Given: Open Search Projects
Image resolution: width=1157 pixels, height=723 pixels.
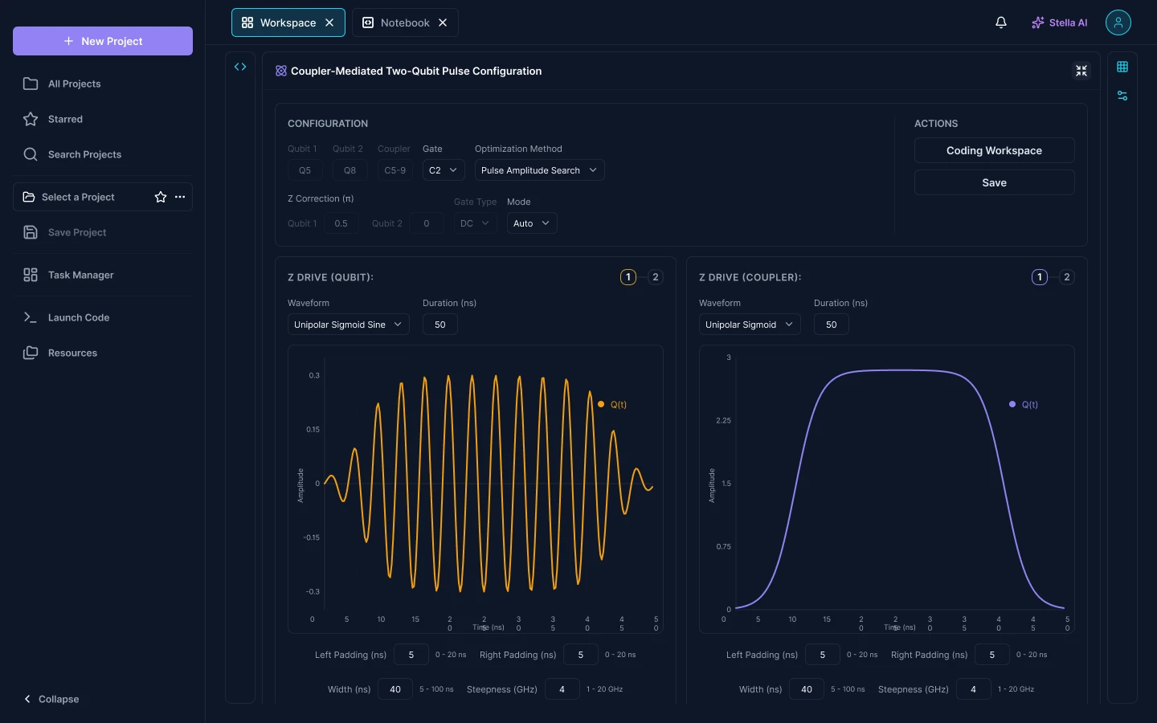Looking at the screenshot, I should click(x=103, y=154).
